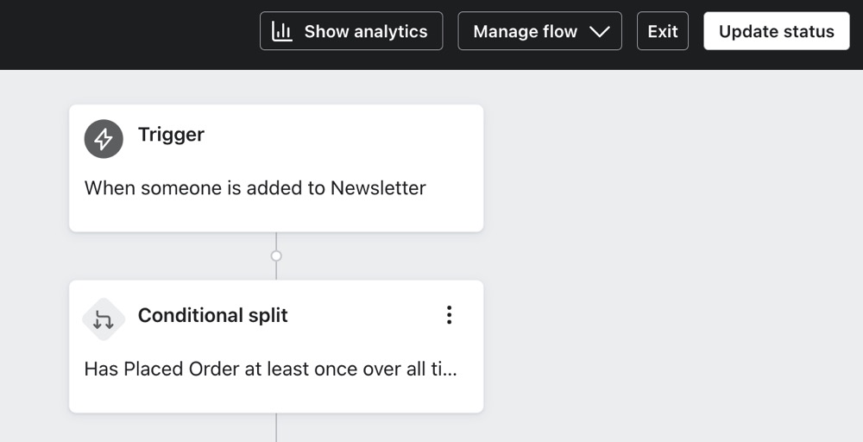This screenshot has width=863, height=442.
Task: Click the connector line below Conditional split
Action: click(276, 426)
